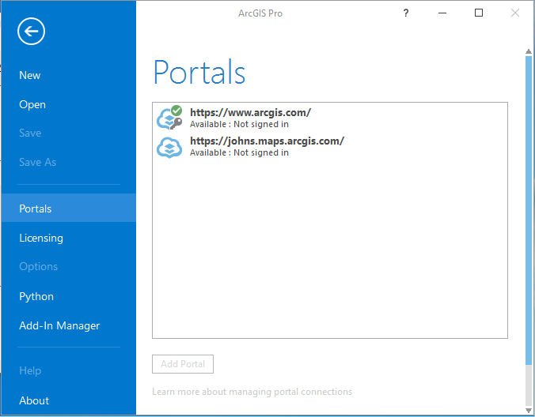Click the Add Portal button
Image resolution: width=535 pixels, height=417 pixels.
click(183, 364)
